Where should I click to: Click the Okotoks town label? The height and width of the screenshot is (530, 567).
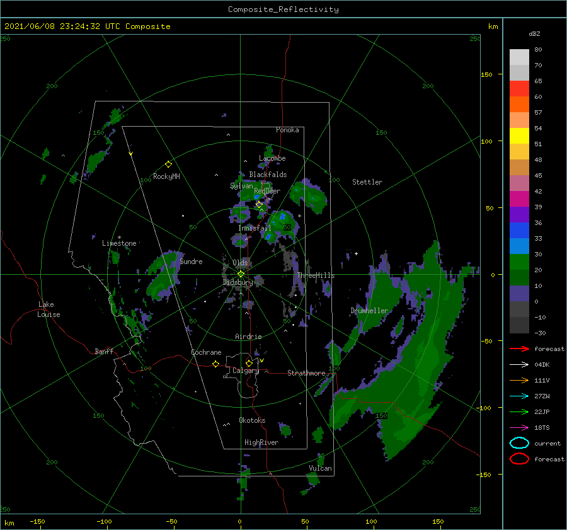coord(252,420)
